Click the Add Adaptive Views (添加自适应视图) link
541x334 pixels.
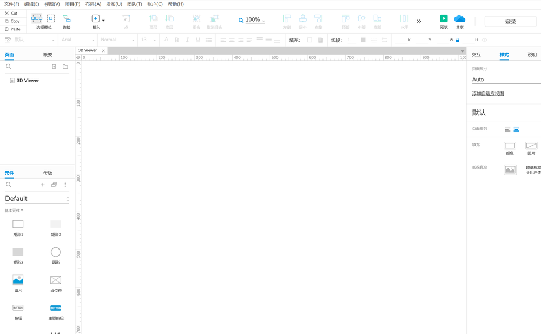[x=487, y=94]
